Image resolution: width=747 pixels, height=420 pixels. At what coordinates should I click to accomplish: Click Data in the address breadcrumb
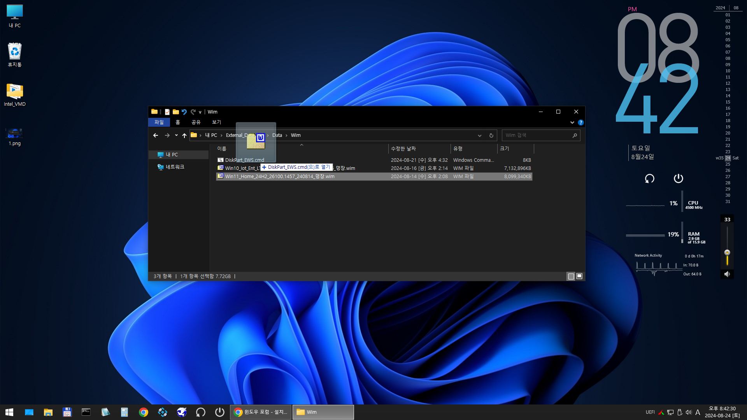(277, 135)
